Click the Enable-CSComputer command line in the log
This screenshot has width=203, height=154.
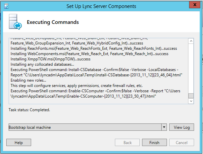click(x=95, y=94)
